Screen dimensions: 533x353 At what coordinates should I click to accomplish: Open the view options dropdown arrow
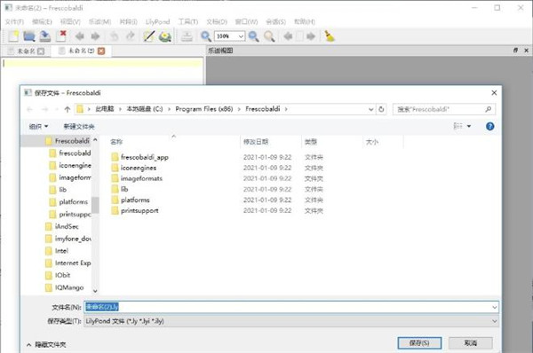(469, 126)
